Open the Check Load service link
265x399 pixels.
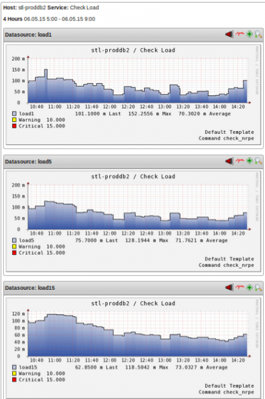(85, 7)
